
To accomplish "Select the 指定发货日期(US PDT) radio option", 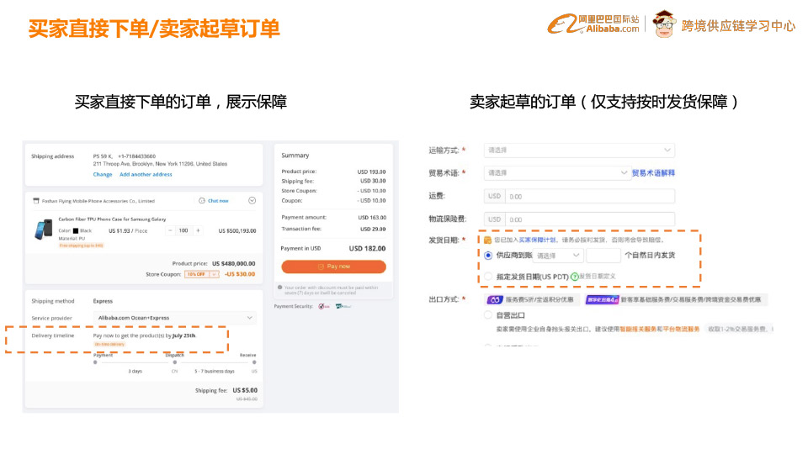I will pyautogui.click(x=488, y=276).
